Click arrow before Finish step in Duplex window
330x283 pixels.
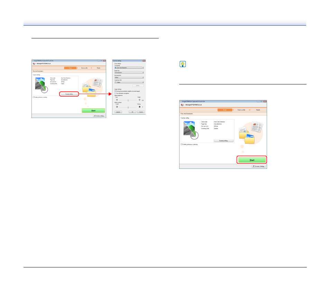(x=91, y=68)
